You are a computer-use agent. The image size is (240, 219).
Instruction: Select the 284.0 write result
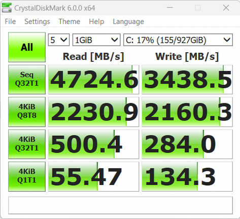(x=187, y=144)
